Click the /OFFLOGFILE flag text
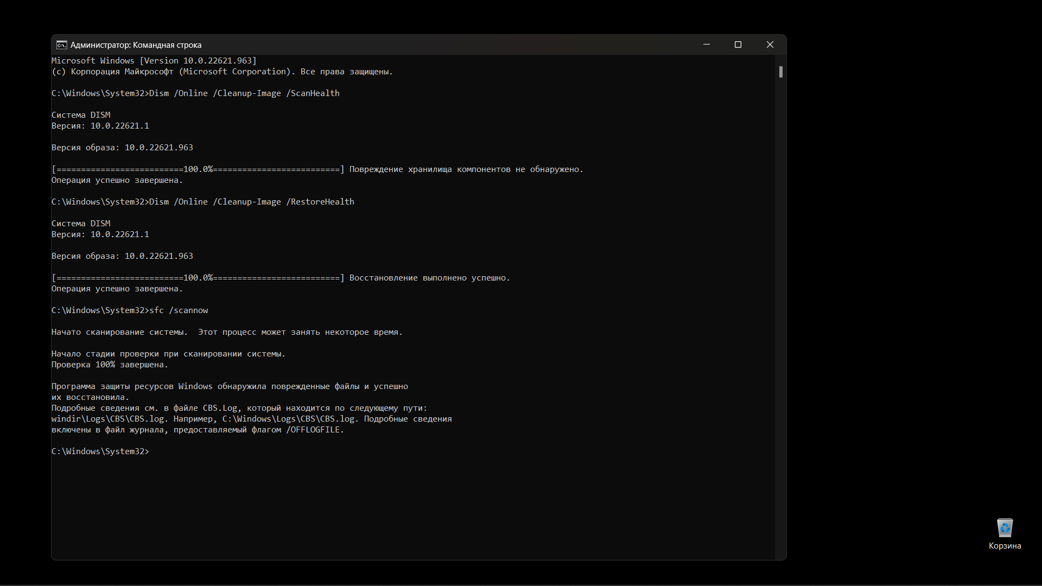Viewport: 1042px width, 586px height. pos(314,430)
